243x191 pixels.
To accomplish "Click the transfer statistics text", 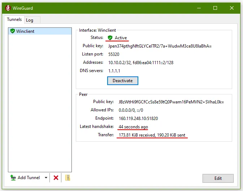I will tap(152, 135).
